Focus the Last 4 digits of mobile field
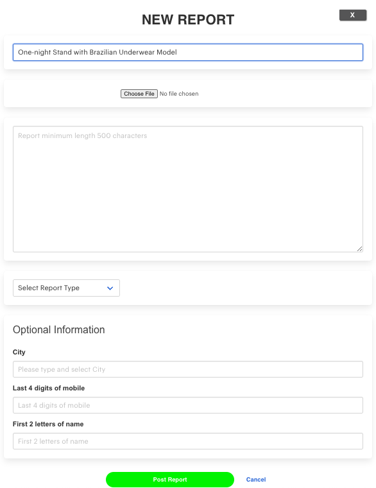This screenshot has width=376, height=488. 188,405
